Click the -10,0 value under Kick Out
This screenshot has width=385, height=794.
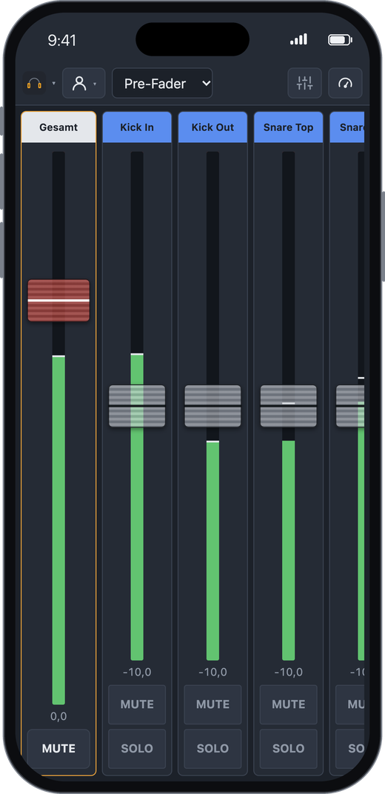pyautogui.click(x=212, y=672)
